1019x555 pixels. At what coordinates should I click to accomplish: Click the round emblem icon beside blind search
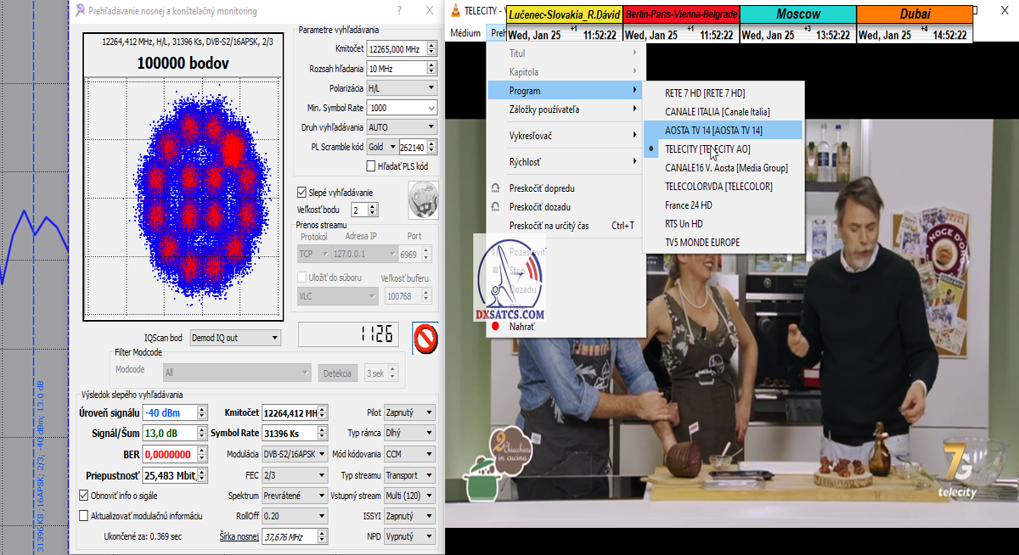(x=422, y=199)
